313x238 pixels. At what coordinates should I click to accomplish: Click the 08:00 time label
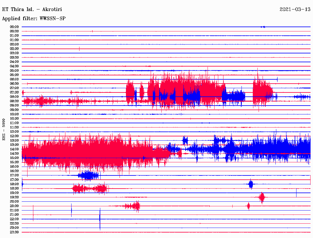[14, 97]
